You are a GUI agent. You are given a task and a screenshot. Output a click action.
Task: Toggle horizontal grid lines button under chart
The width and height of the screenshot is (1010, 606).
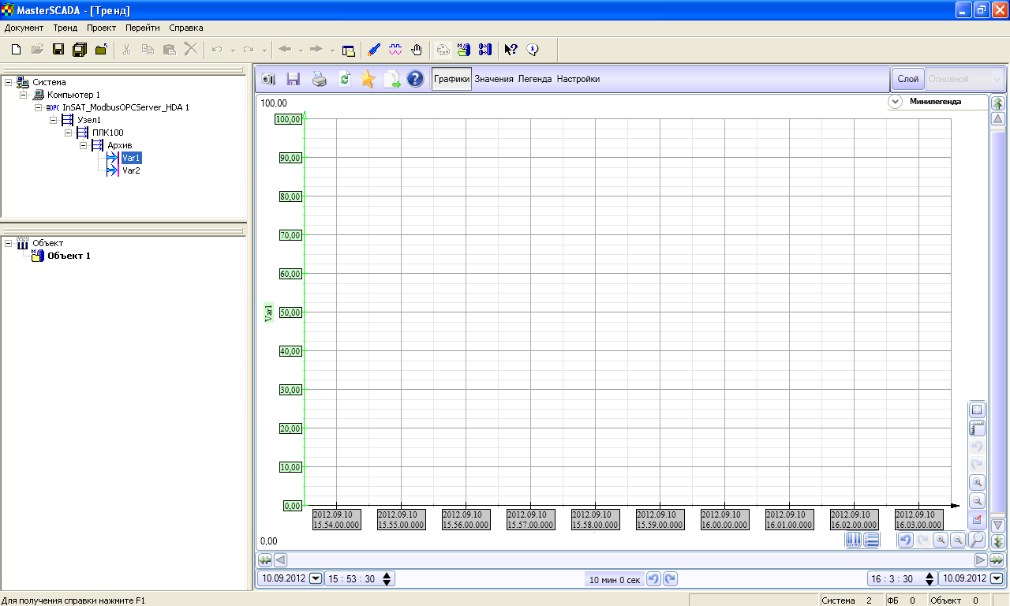pyautogui.click(x=872, y=540)
